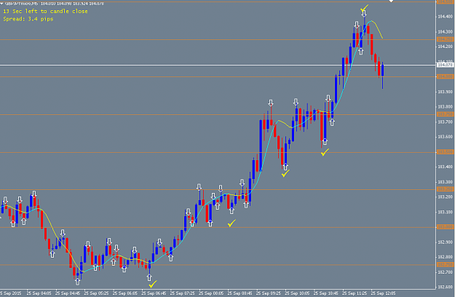Screen dimensions: 455x297
Task: Click the orange 182.750 level price tag
Action: pos(445,264)
